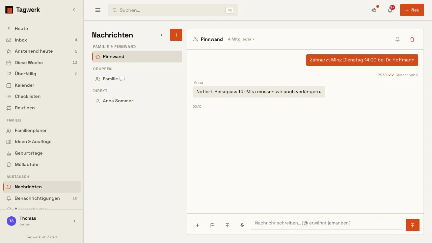The height and width of the screenshot is (243, 432).
Task: Send the message with the arrow button
Action: (x=412, y=225)
